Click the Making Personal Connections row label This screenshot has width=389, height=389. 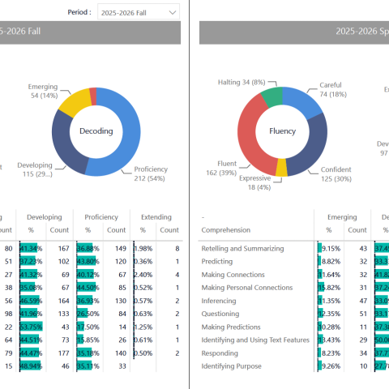coord(247,288)
